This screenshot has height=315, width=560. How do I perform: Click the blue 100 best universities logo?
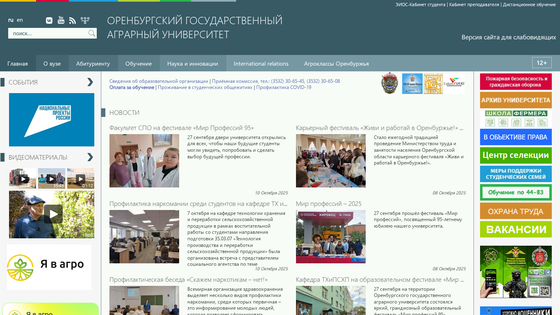(x=412, y=84)
